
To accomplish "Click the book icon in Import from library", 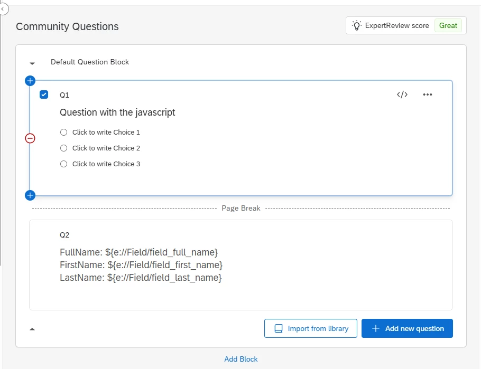I will [x=279, y=328].
